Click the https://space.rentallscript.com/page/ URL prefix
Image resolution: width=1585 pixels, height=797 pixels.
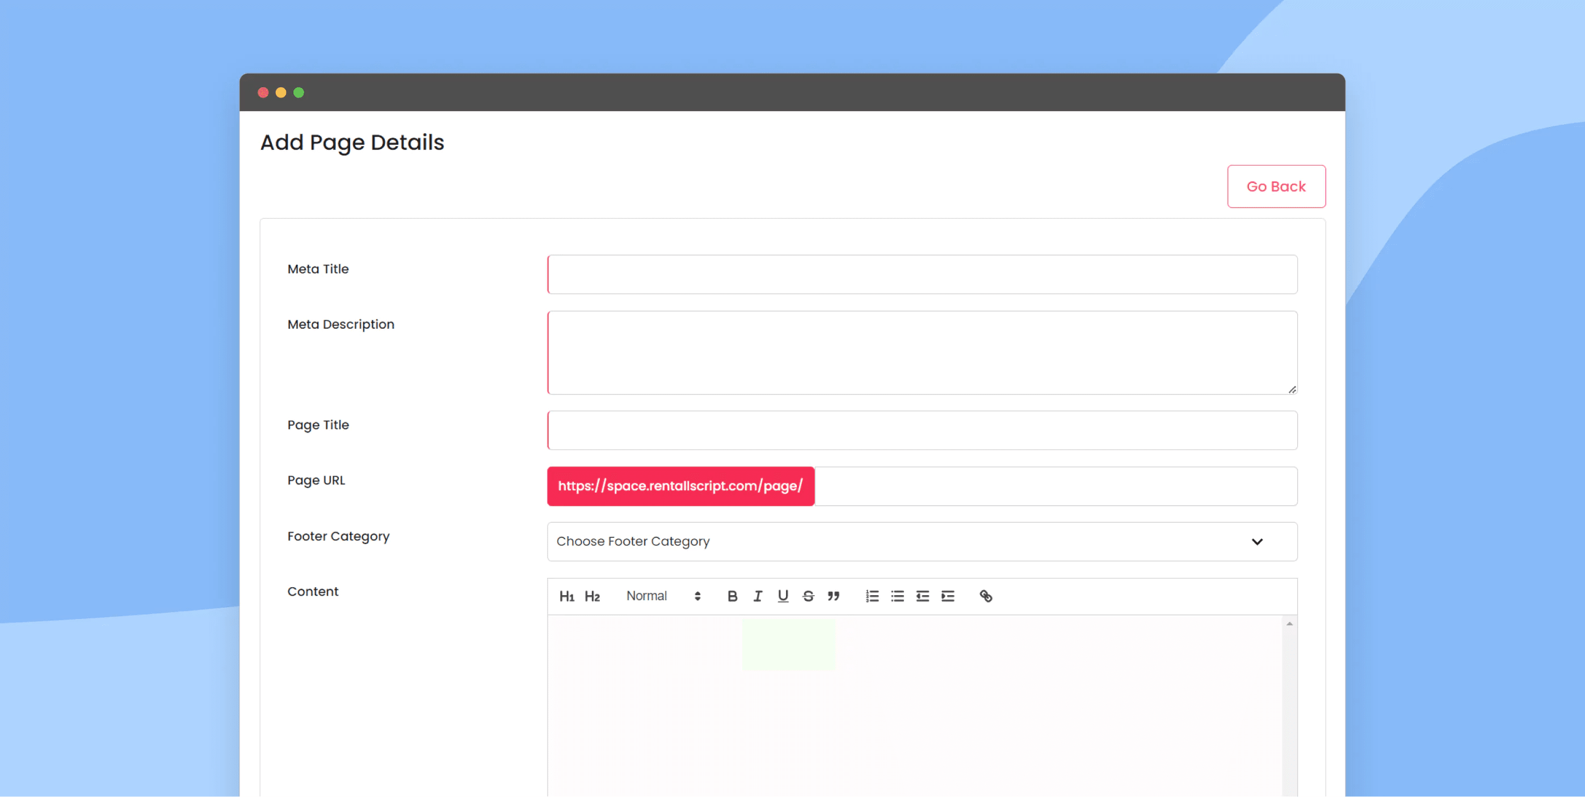pyautogui.click(x=680, y=486)
